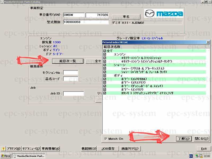
Task: Uncheck the カタシキ ト トクチョウ row checkbox
Action: pyautogui.click(x=104, y=93)
